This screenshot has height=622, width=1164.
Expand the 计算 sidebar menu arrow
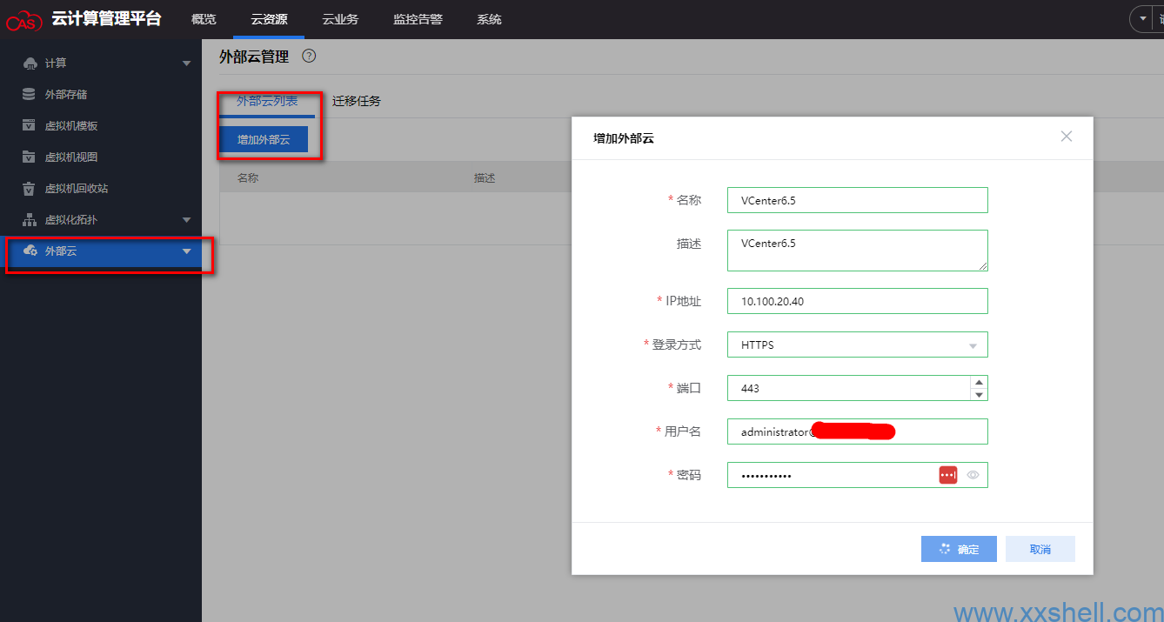coord(186,64)
